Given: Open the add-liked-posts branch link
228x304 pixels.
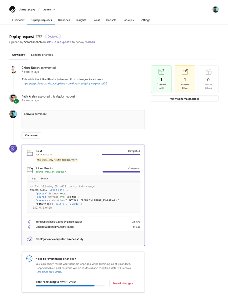Looking at the screenshot, I should point(59,42).
